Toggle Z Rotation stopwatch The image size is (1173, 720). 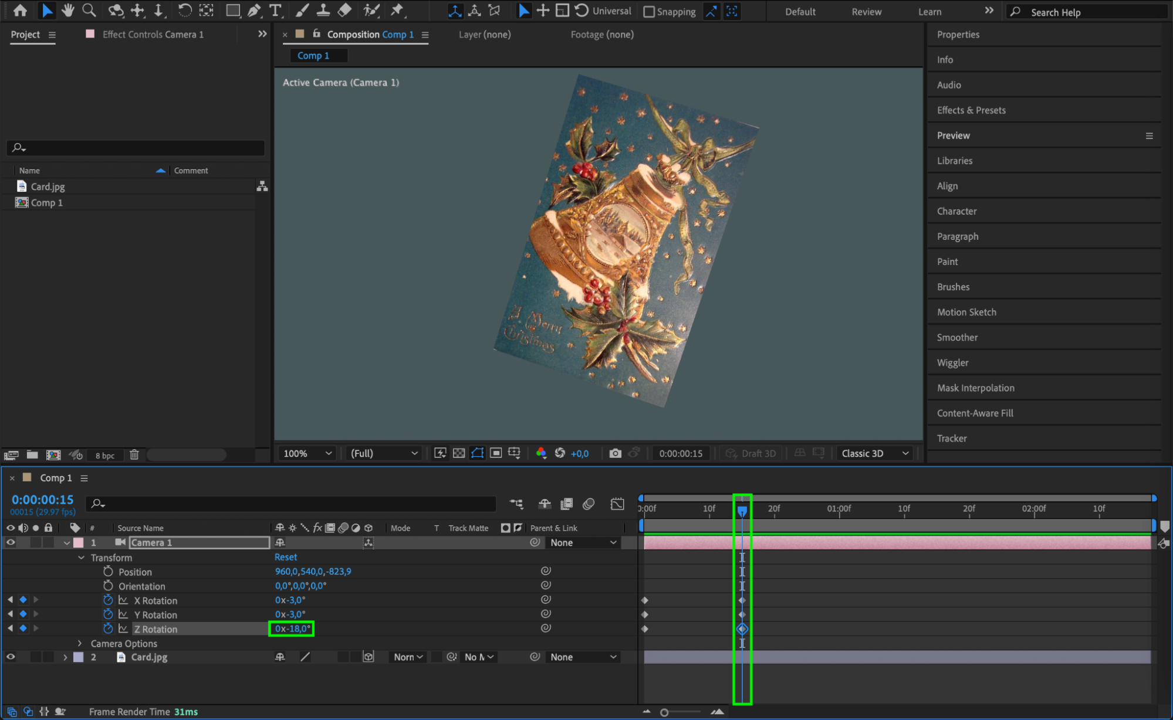pos(108,629)
